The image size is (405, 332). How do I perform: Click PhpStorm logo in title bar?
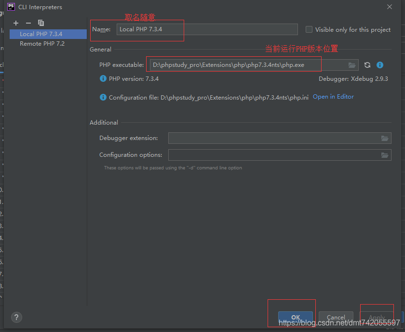click(x=11, y=7)
